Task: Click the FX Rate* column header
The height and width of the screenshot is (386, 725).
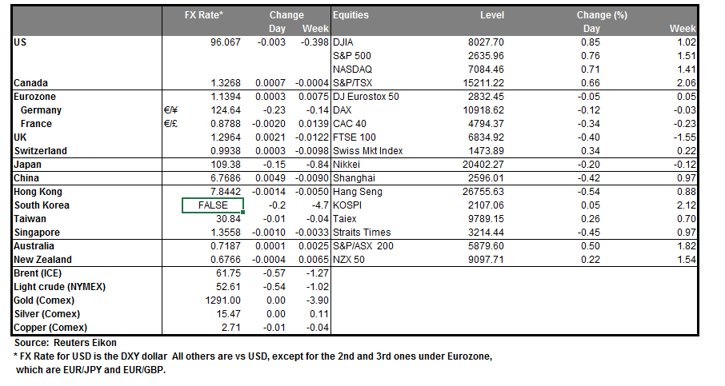Action: (x=203, y=15)
